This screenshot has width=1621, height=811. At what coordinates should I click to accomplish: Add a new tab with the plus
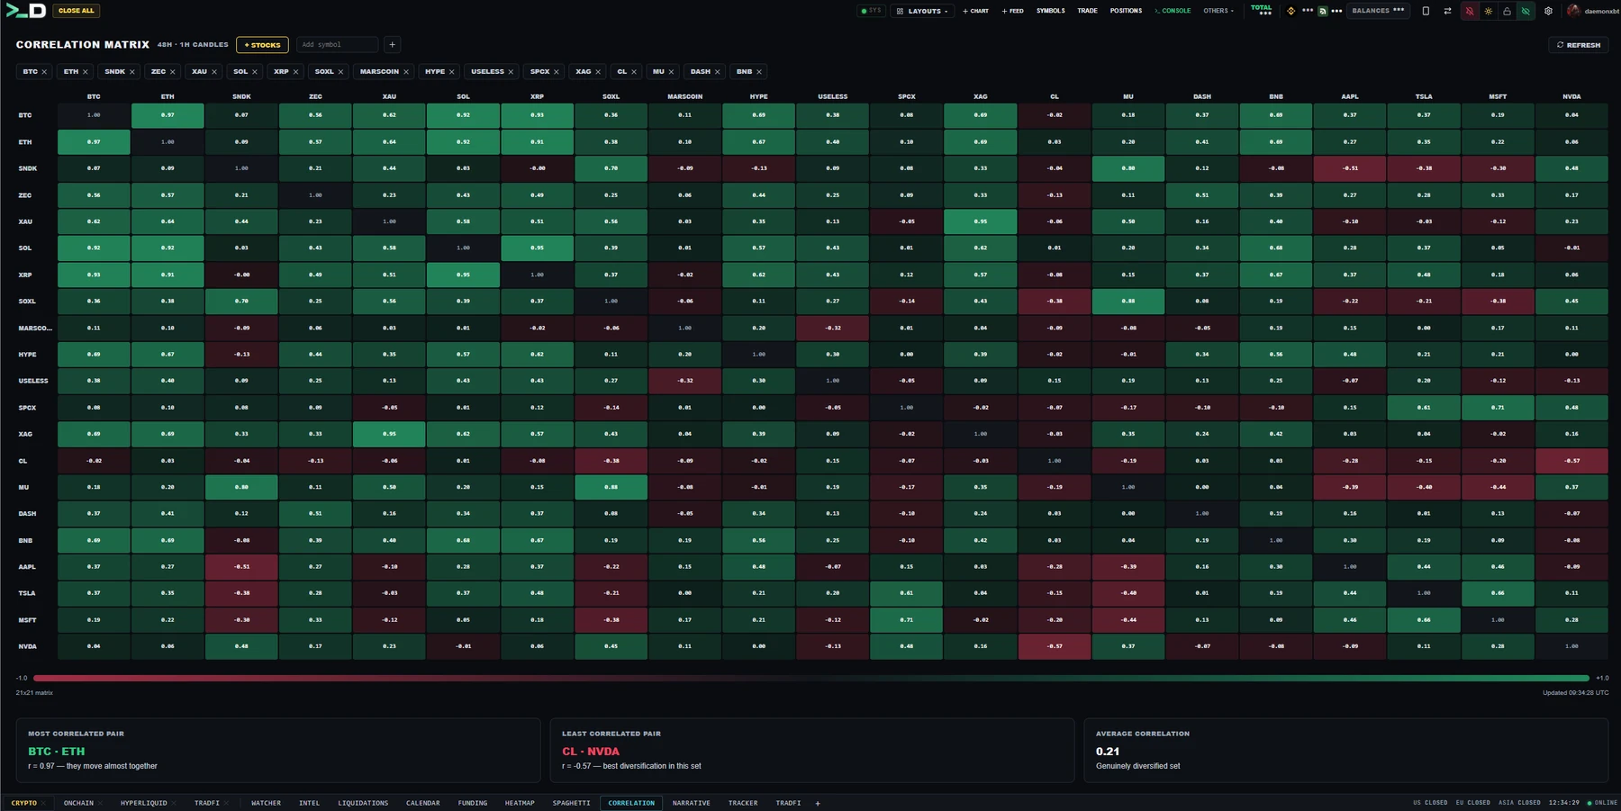(x=818, y=803)
